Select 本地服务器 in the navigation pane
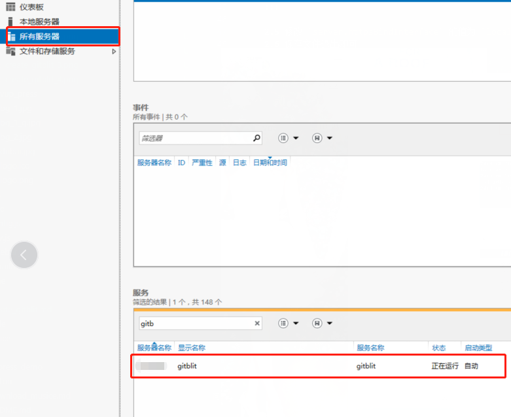This screenshot has height=417, width=511. tap(39, 22)
